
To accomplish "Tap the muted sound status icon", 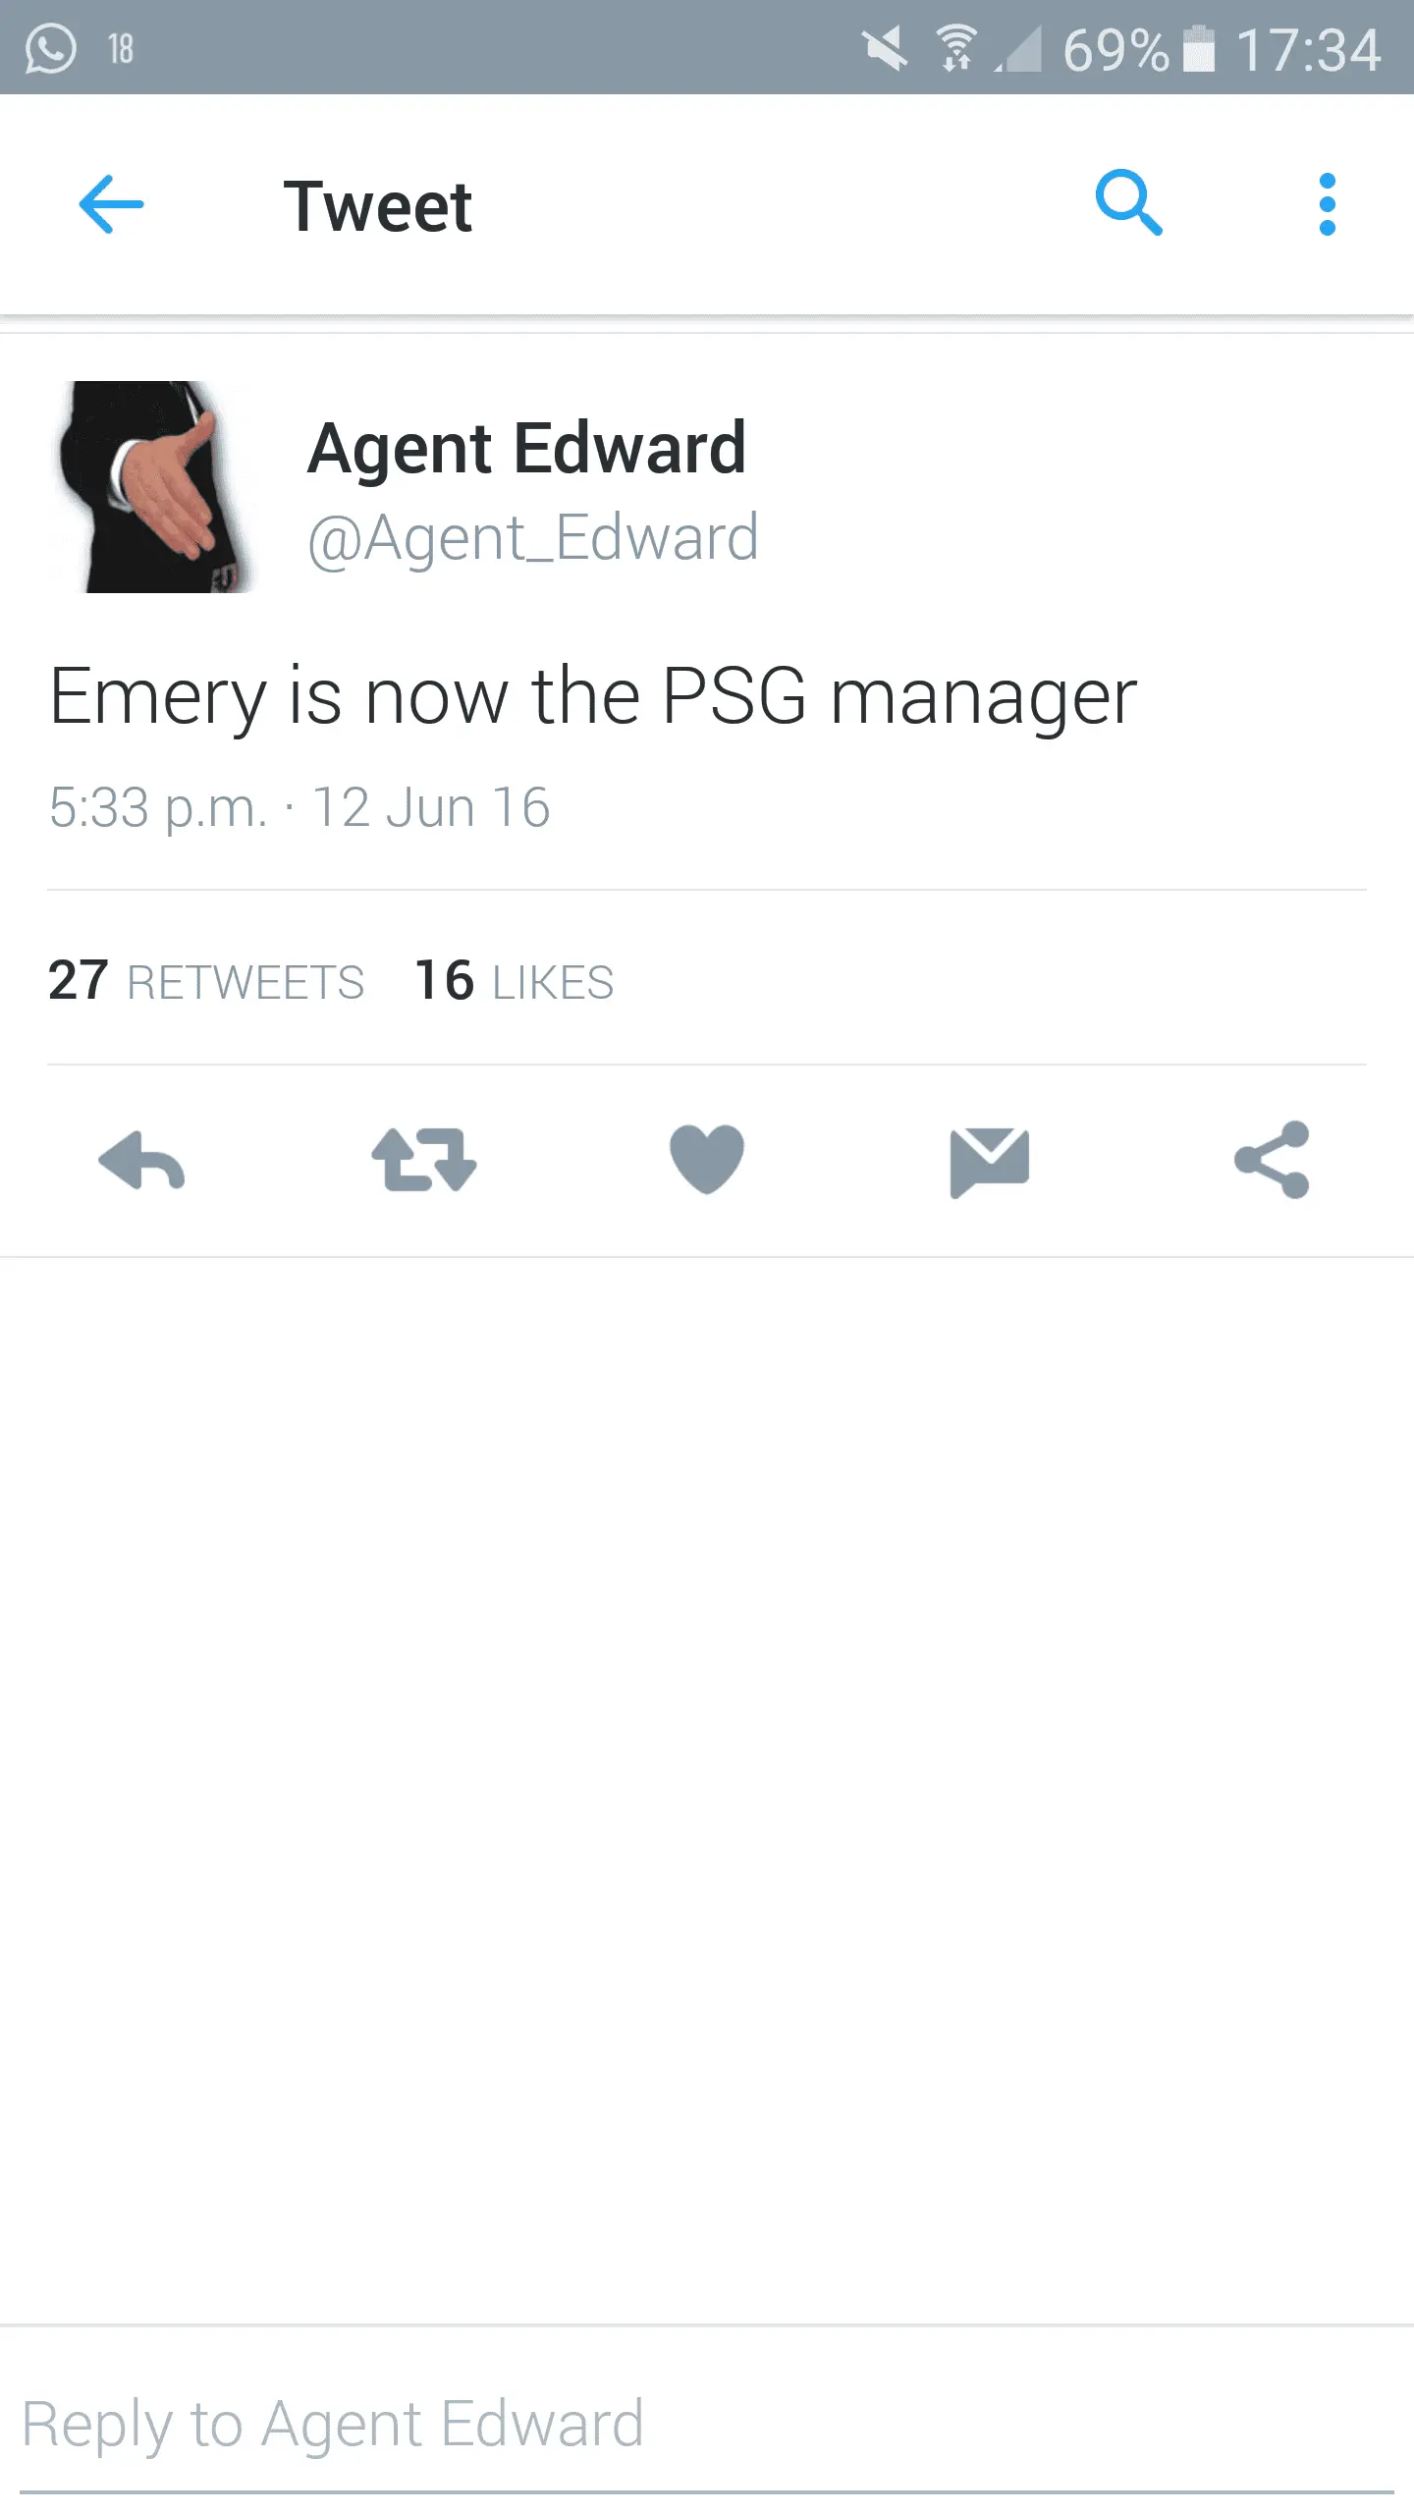I will (x=885, y=49).
